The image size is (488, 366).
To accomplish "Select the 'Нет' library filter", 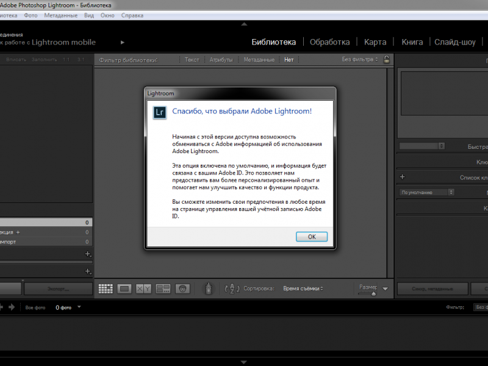I will click(289, 60).
